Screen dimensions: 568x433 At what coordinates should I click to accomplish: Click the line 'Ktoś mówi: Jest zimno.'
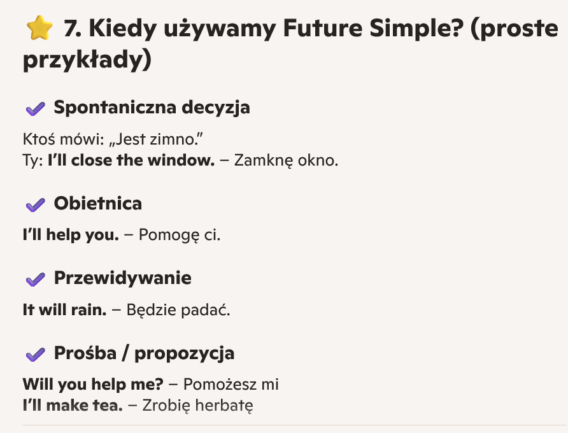tap(117, 139)
